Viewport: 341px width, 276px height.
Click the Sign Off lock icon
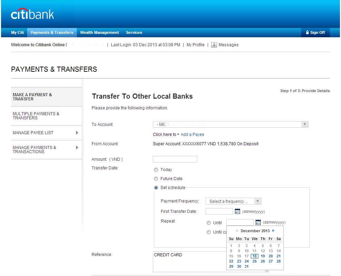307,32
